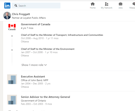Click 'Chief of Staff to the Minister of the Environment'
The height and width of the screenshot is (111, 135).
(x=48, y=49)
